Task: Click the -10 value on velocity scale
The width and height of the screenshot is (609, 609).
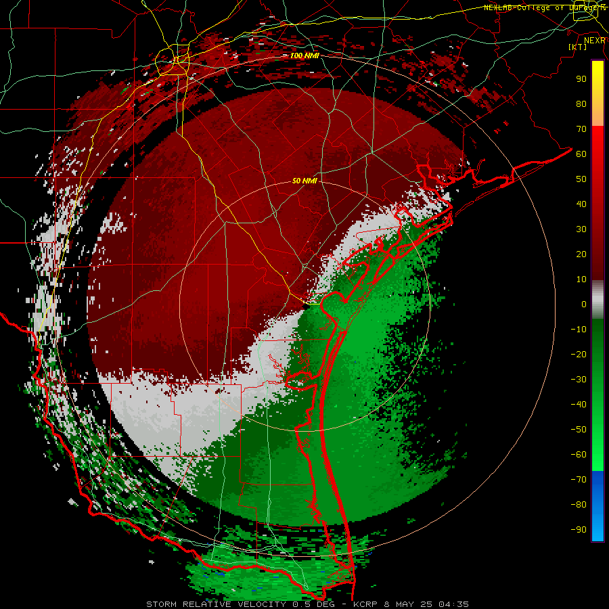Action: (579, 330)
